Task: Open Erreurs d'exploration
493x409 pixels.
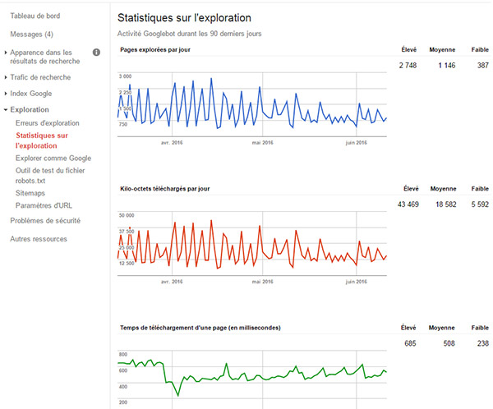Action: pyautogui.click(x=48, y=123)
